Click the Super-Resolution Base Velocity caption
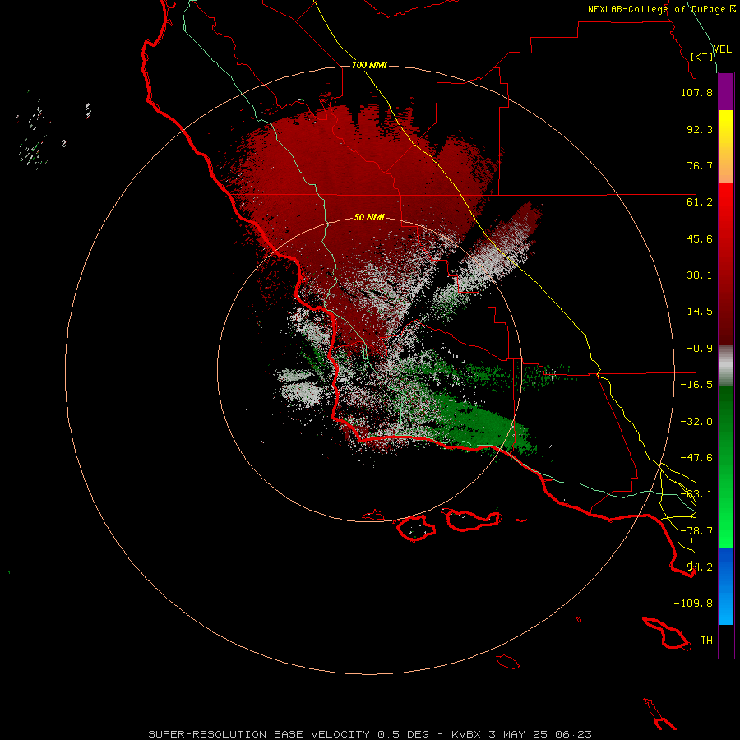The width and height of the screenshot is (740, 740). [x=369, y=734]
